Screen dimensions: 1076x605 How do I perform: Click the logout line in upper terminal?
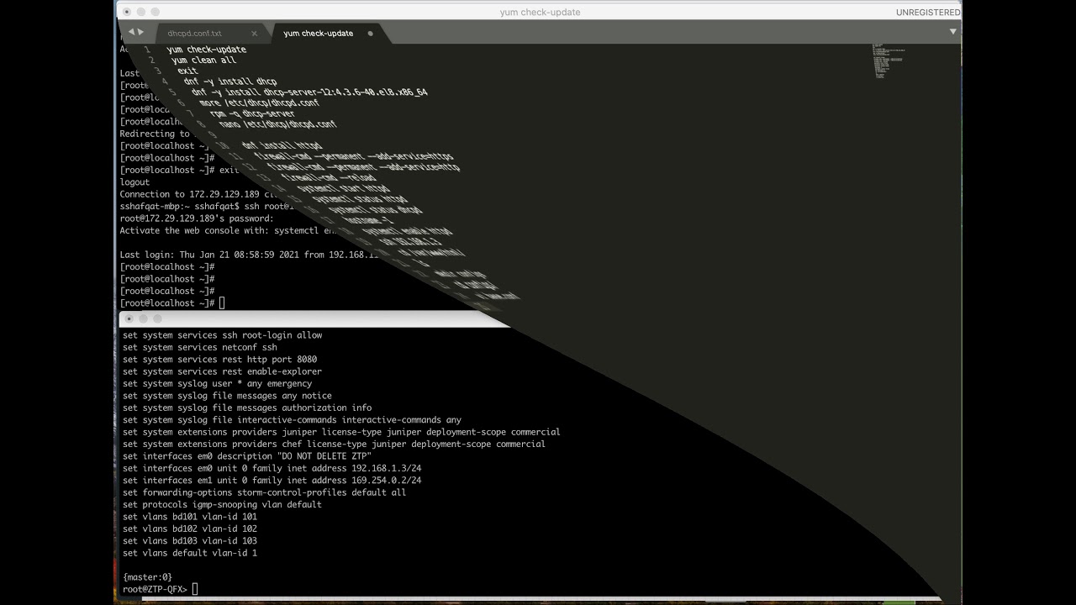(x=134, y=182)
